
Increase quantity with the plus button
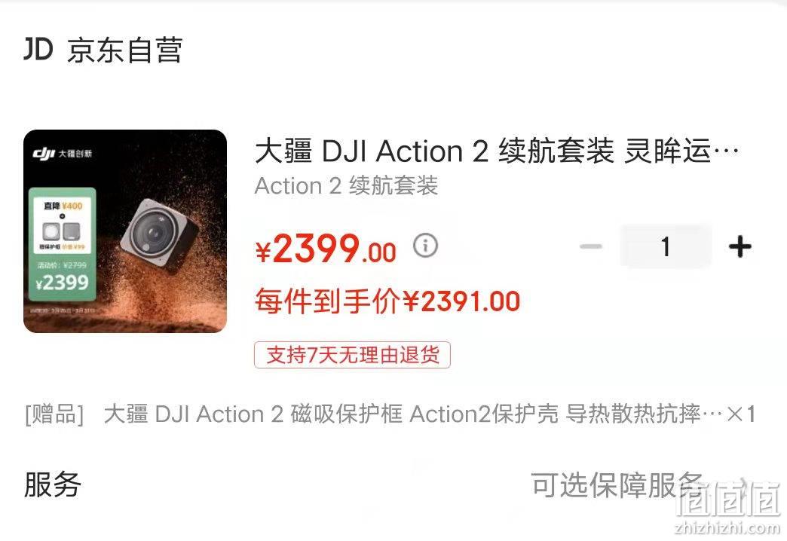coord(740,246)
